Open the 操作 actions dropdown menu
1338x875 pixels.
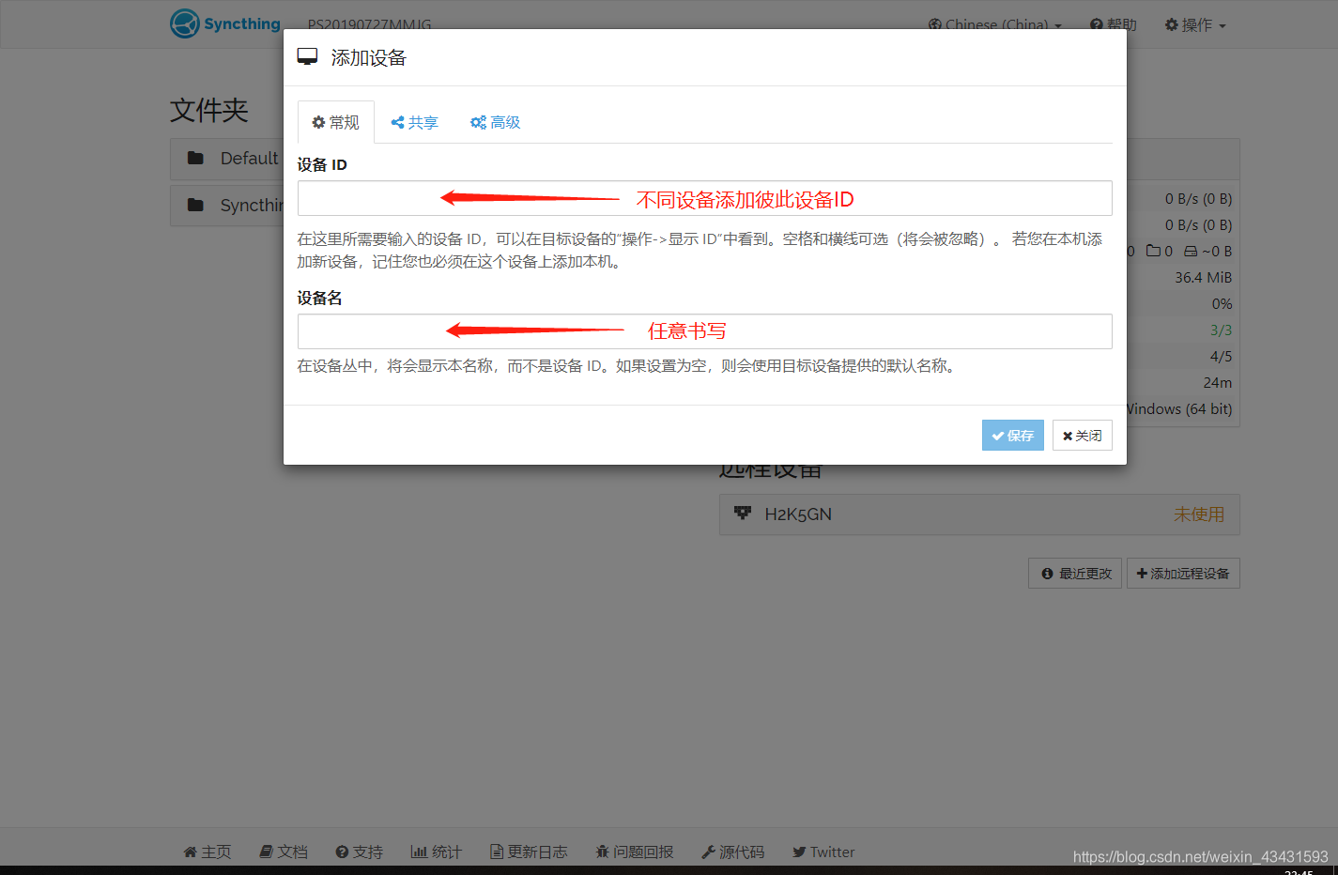(1195, 25)
